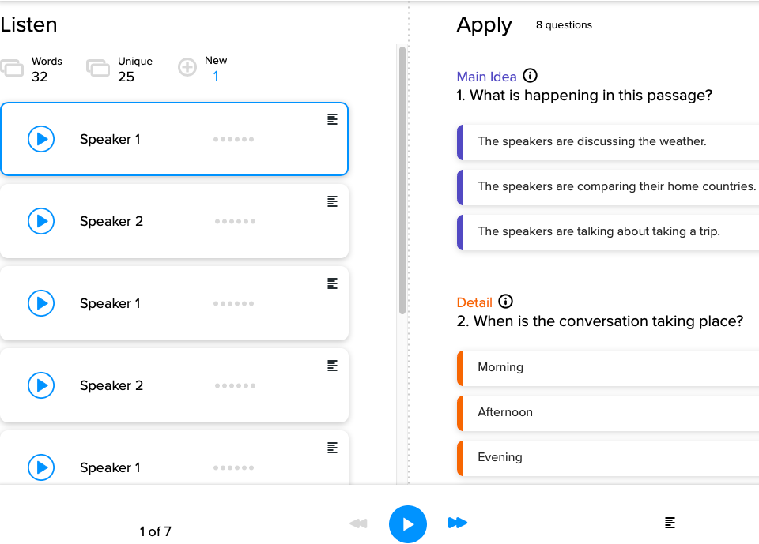Click the Detail info icon
759x544 pixels.
(506, 302)
